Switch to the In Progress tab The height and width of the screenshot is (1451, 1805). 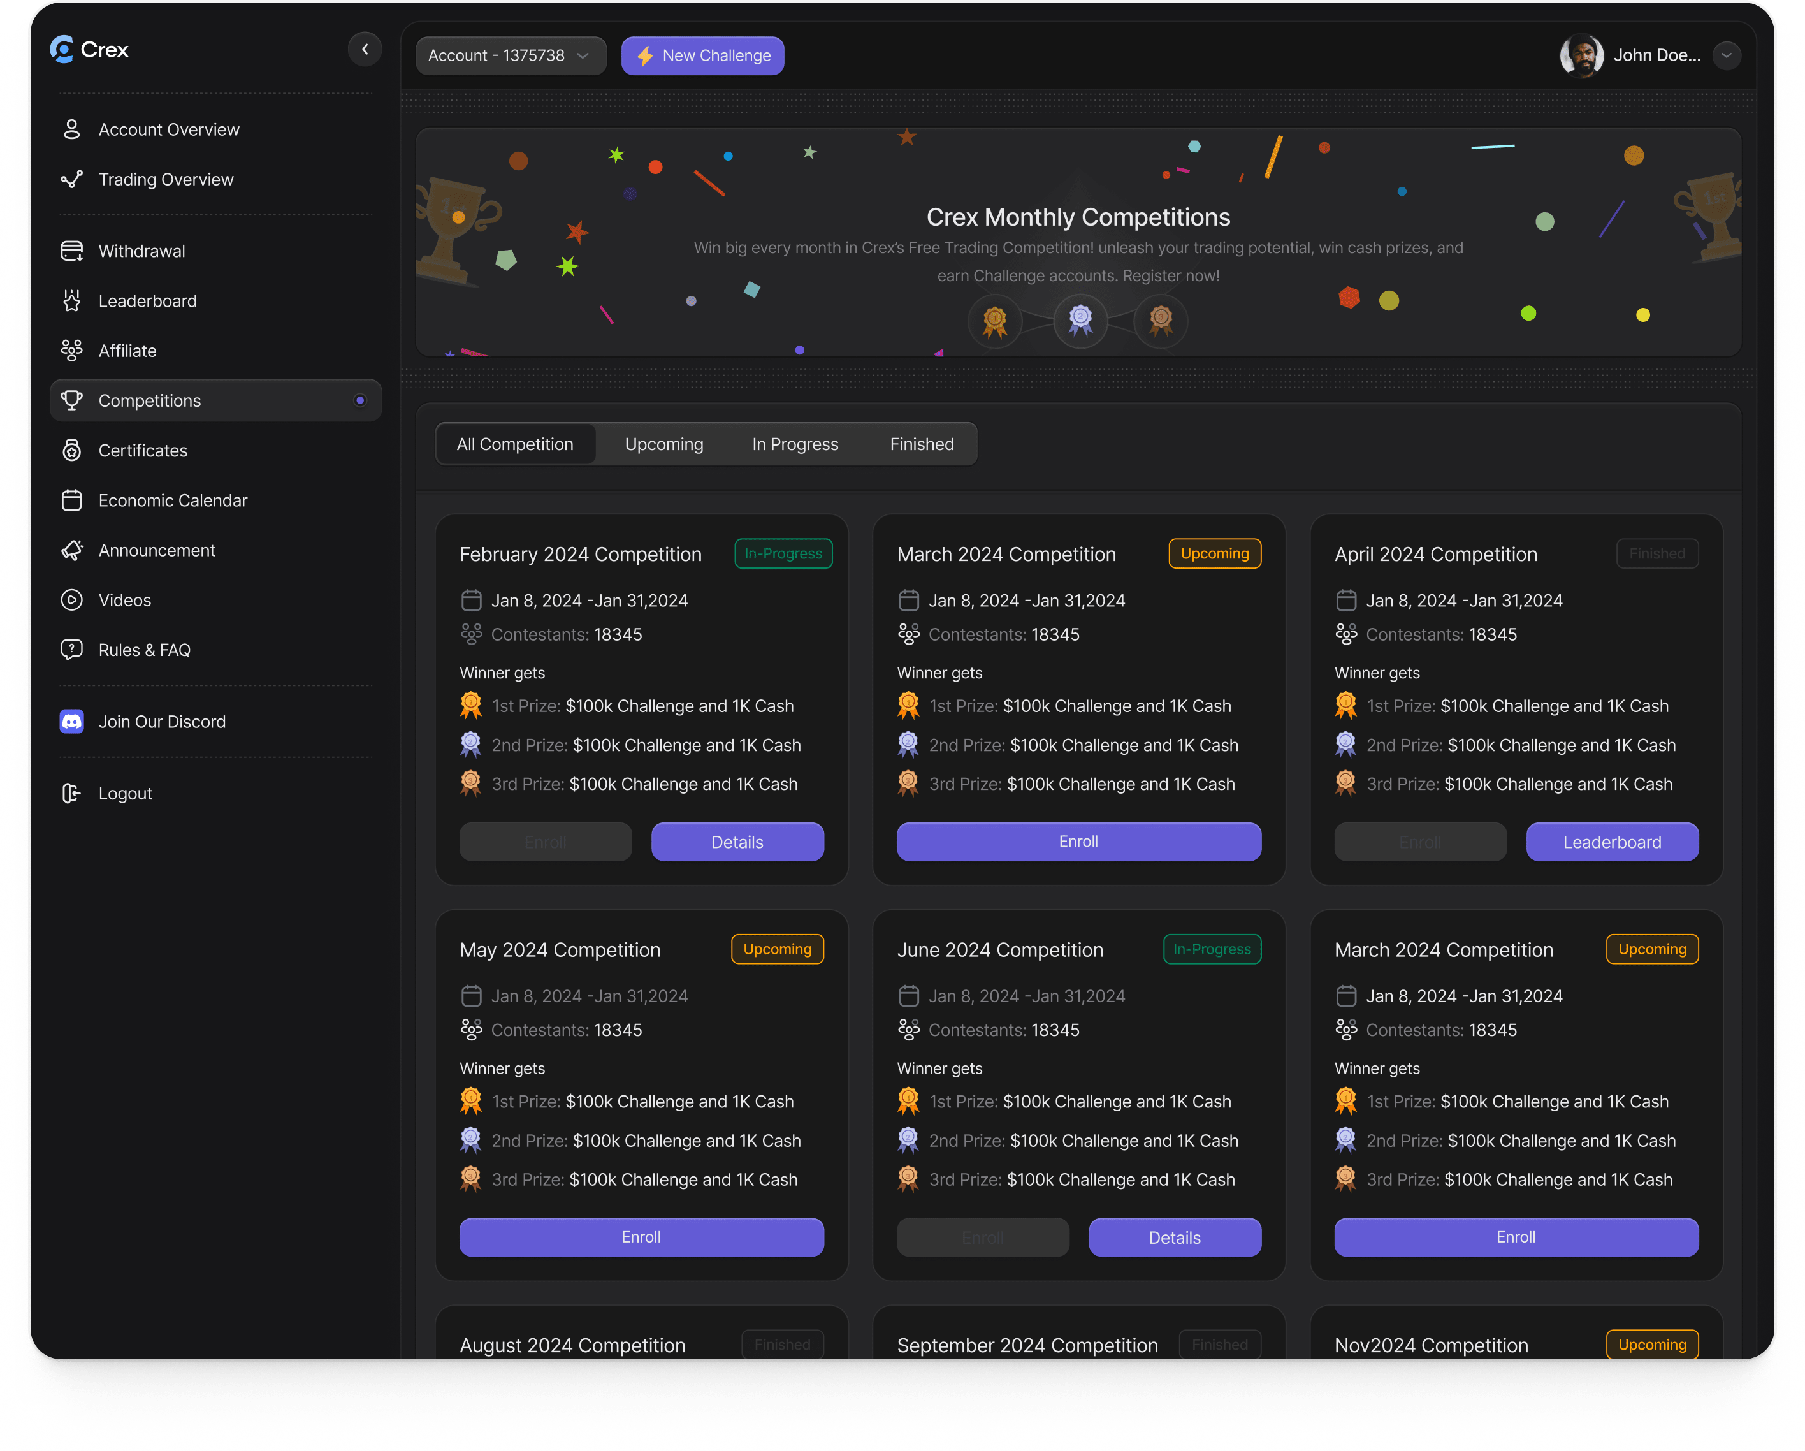[x=795, y=444]
